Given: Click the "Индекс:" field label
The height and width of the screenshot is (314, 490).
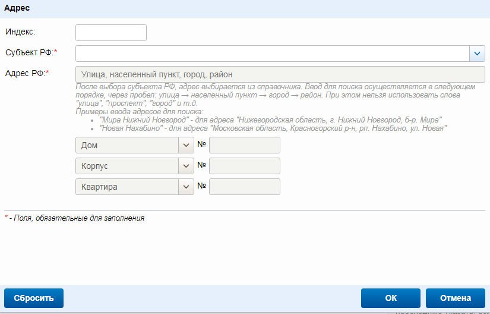Looking at the screenshot, I should coord(20,32).
